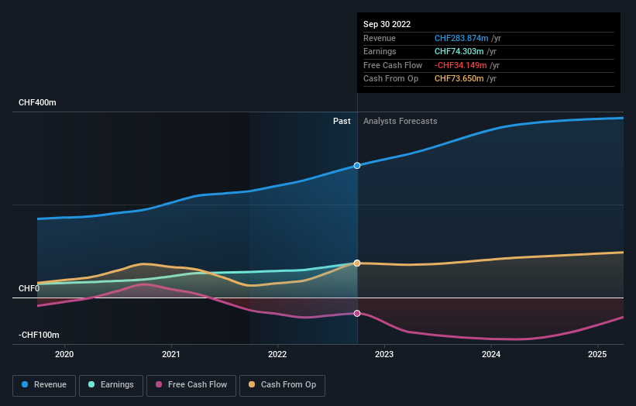This screenshot has height=406, width=636.
Task: Click the 2020 x-axis label
Action: pos(64,354)
